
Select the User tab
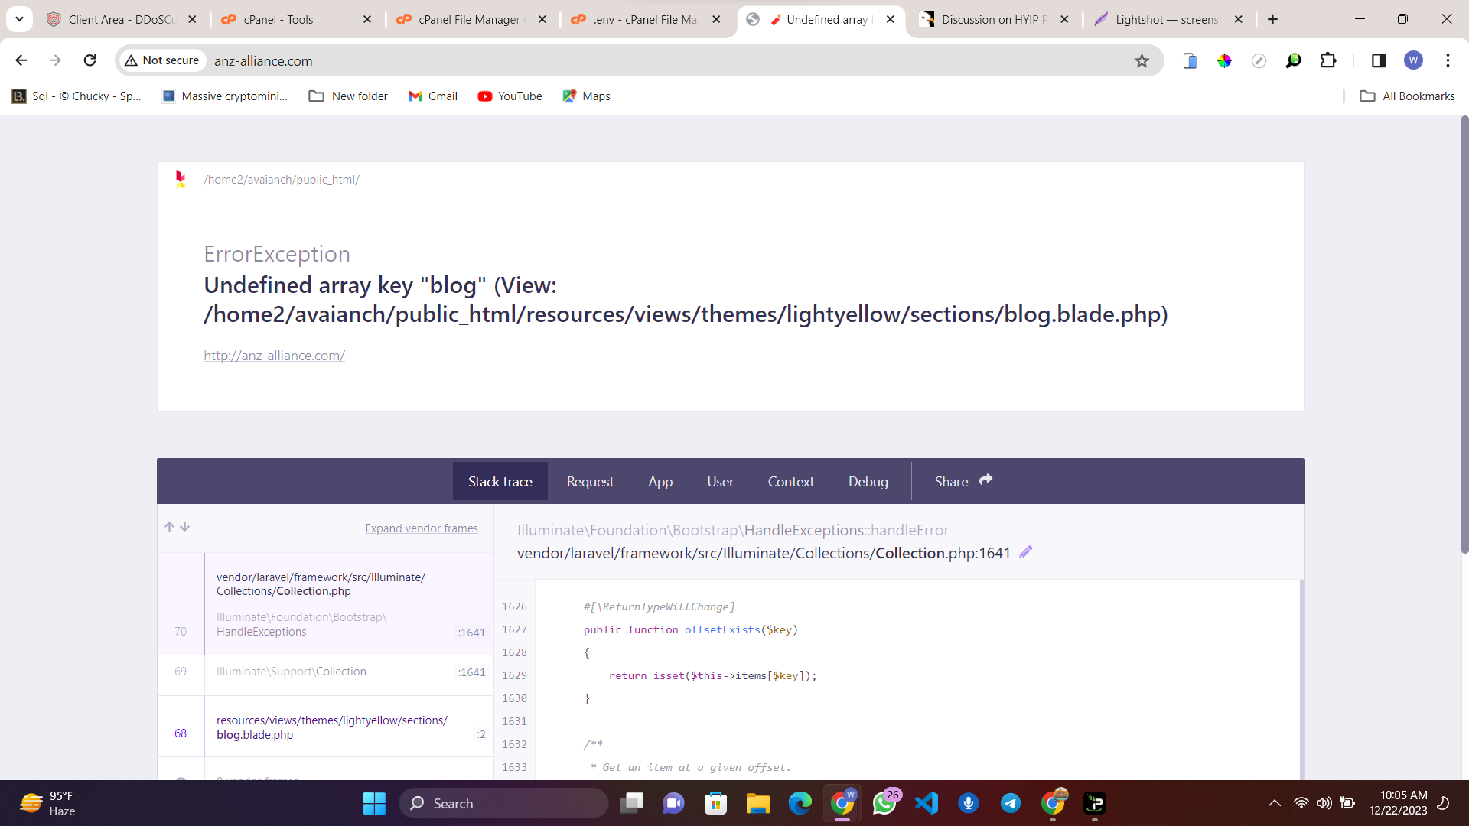[720, 481]
